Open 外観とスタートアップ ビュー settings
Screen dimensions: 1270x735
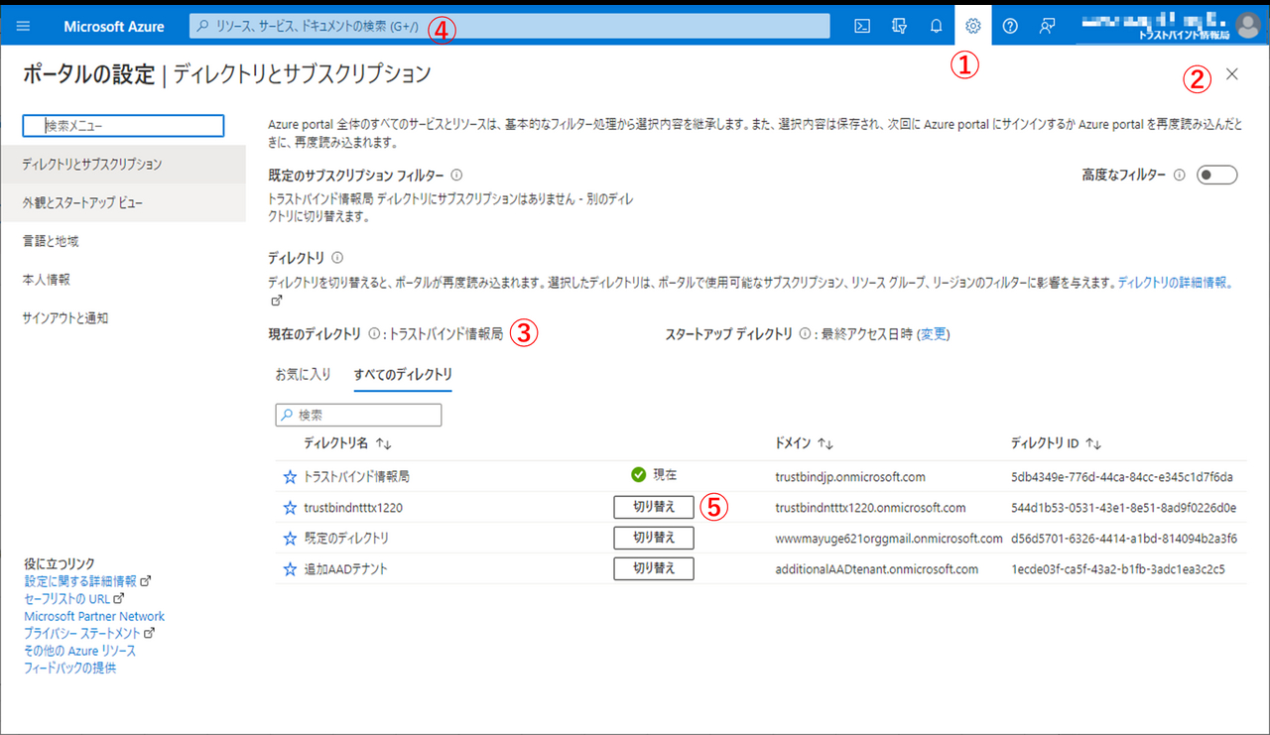click(x=123, y=202)
